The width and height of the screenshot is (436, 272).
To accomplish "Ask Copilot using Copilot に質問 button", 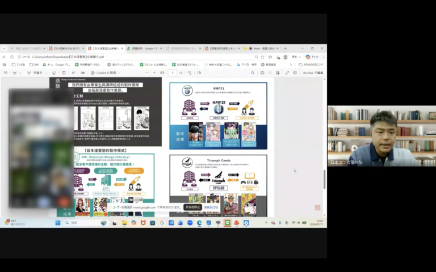I will (103, 73).
